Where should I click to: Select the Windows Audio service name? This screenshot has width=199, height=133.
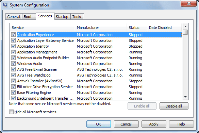(30, 64)
